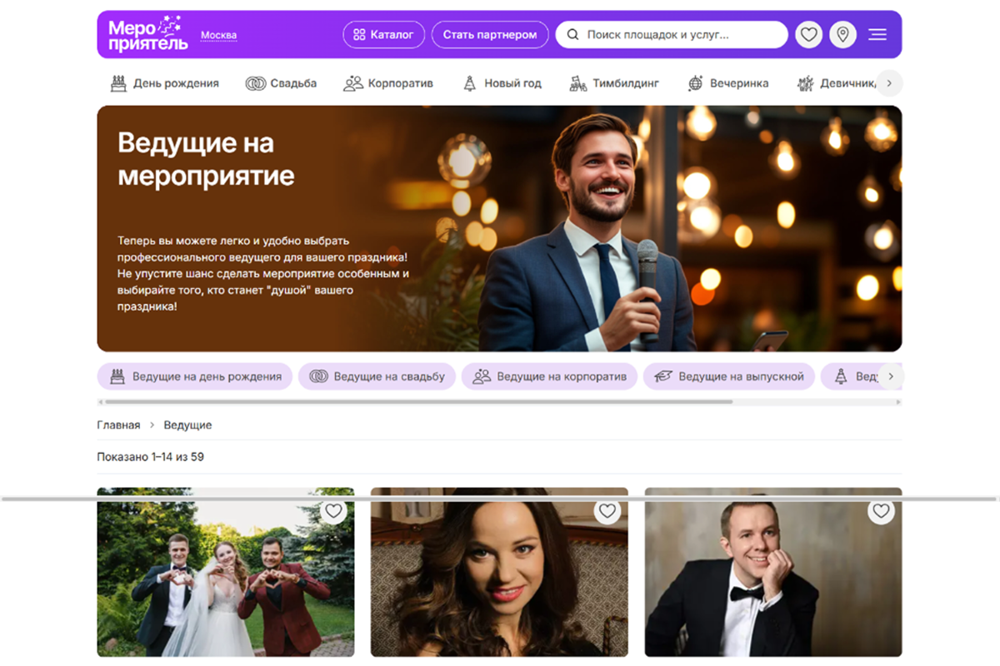Open the hamburger menu icon

[877, 35]
